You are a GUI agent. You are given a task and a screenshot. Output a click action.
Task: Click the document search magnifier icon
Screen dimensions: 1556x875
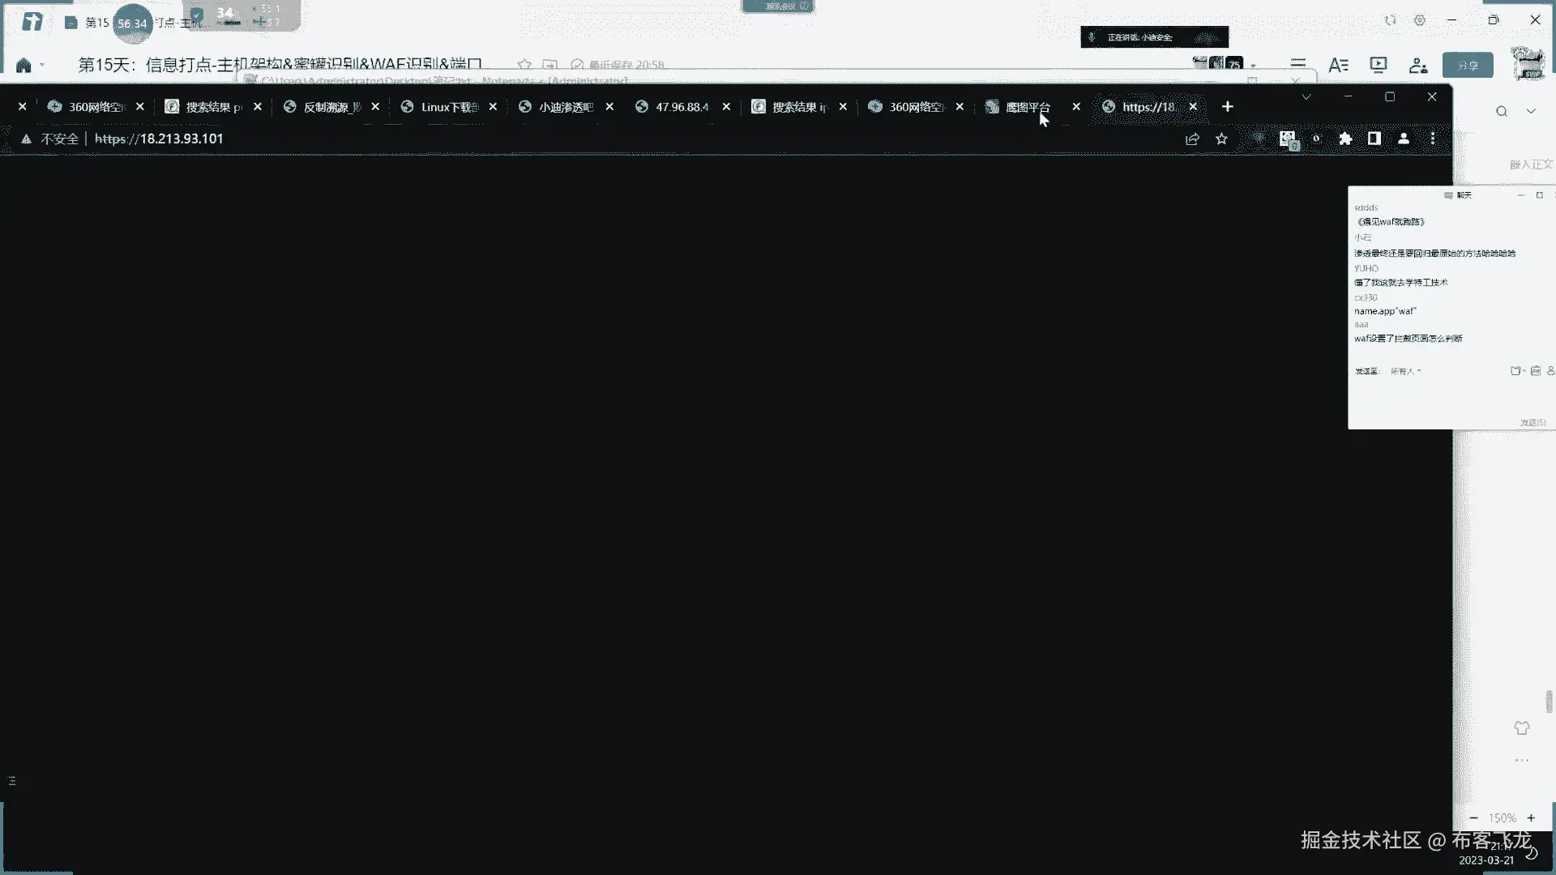click(1502, 111)
